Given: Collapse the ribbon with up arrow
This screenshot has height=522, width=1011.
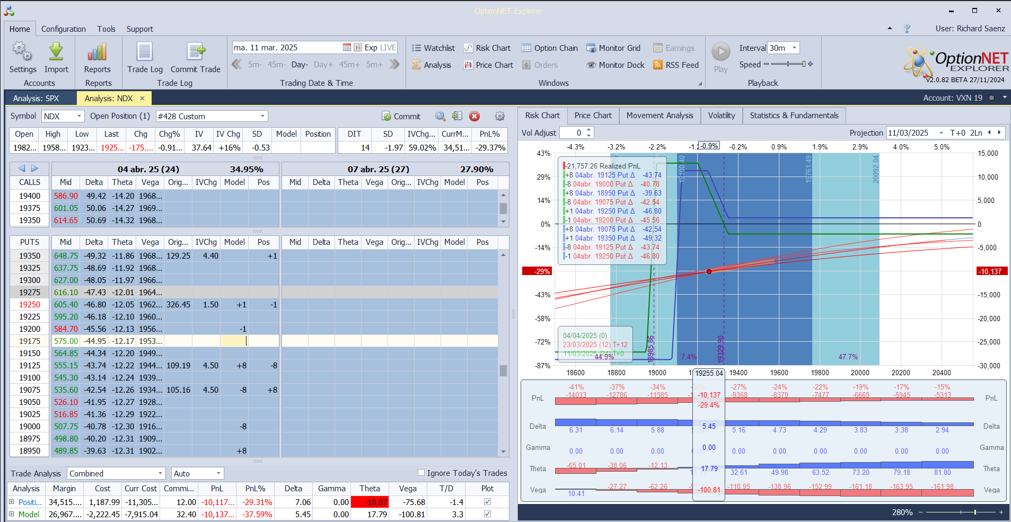Looking at the screenshot, I should coord(890,28).
